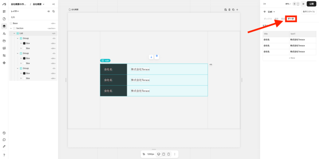Collapse the List layer in tree
Image resolution: width=319 pixels, height=159 pixels.
[x=14, y=33]
